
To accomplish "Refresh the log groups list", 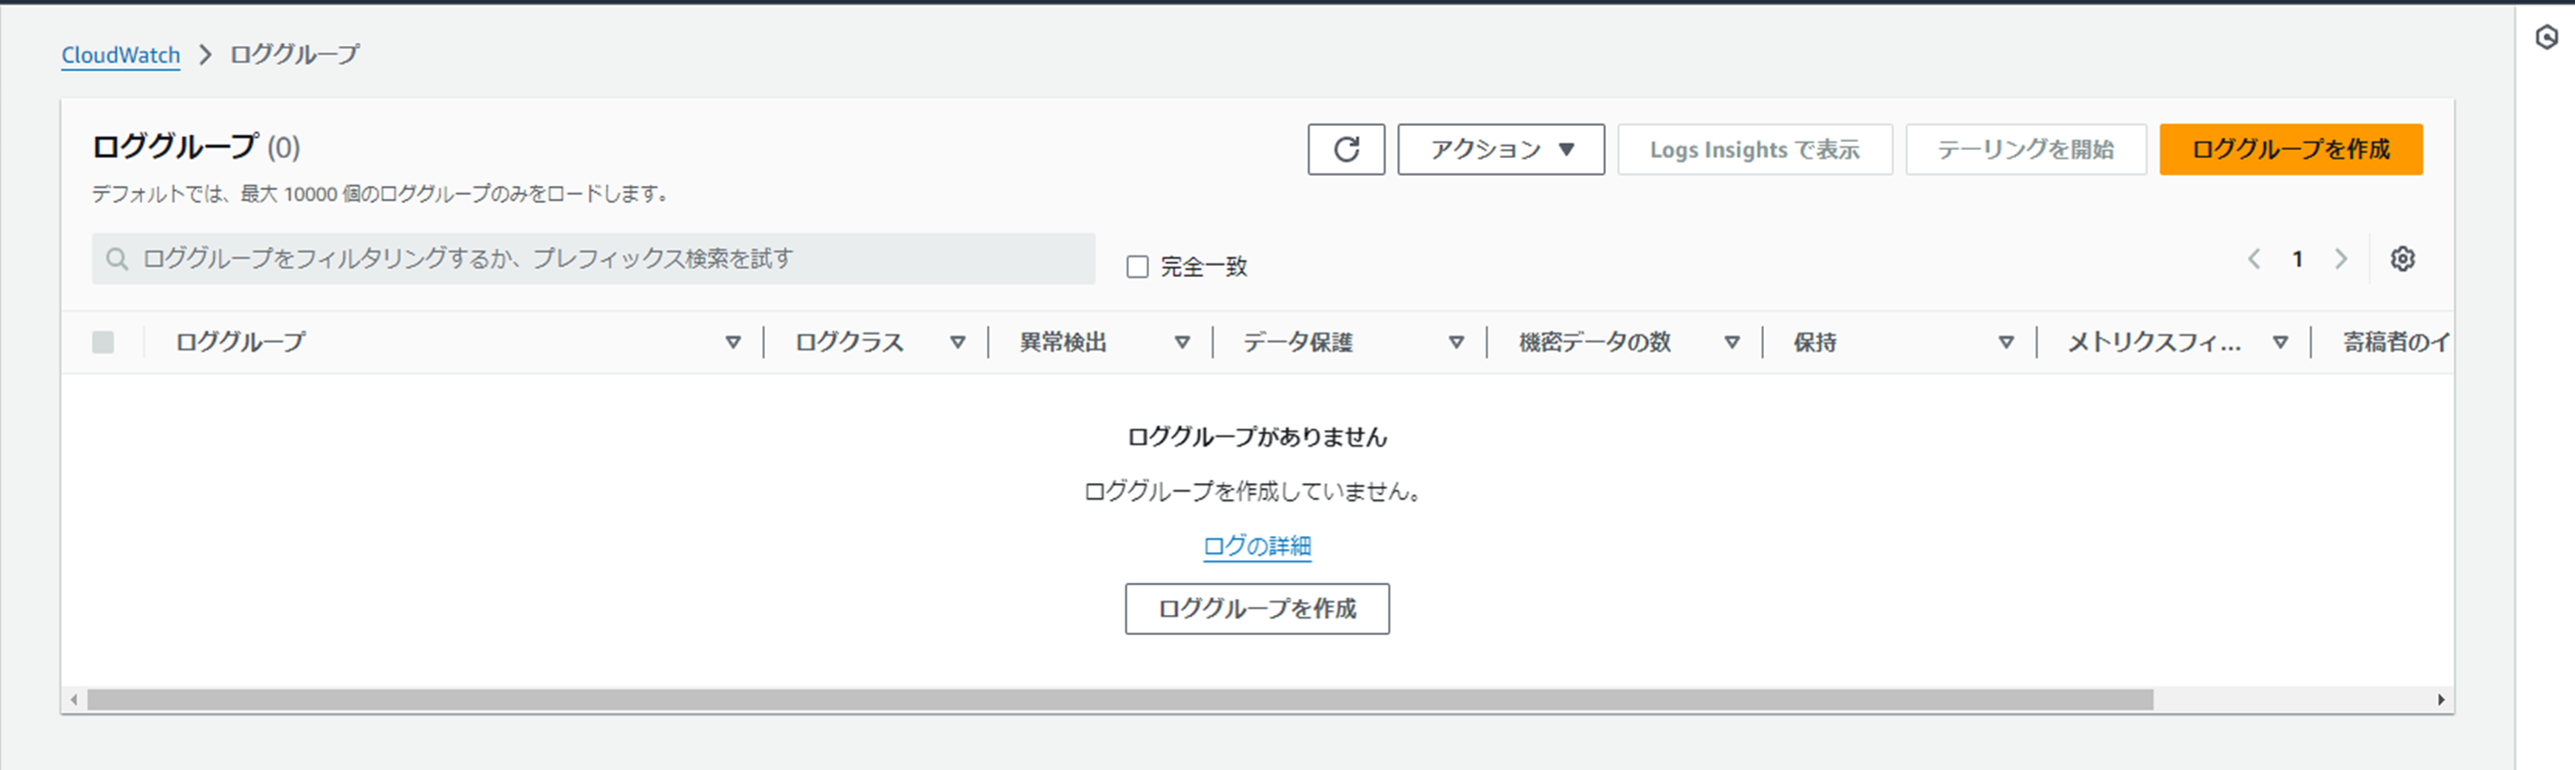I will [1345, 150].
